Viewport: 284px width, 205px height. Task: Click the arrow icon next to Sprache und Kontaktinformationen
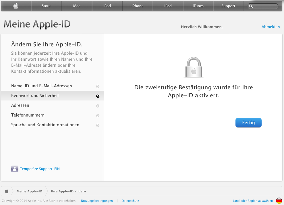pos(98,125)
